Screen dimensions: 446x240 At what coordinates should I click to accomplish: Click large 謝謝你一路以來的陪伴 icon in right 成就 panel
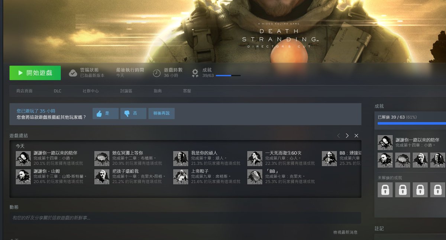tap(385, 142)
